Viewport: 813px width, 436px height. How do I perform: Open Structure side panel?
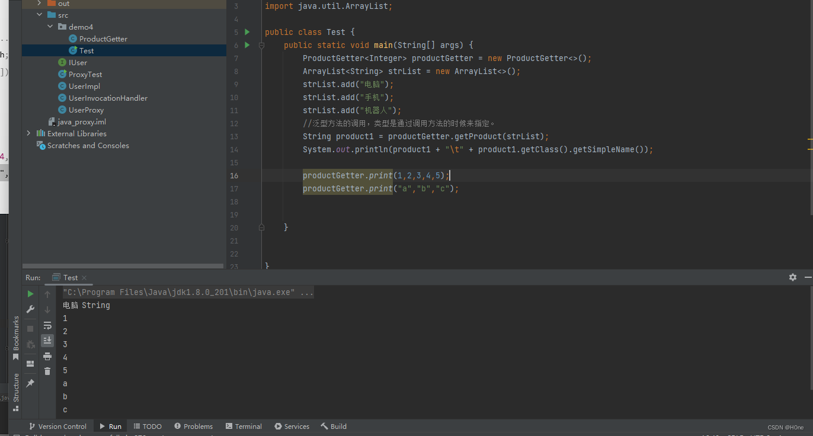(16, 392)
